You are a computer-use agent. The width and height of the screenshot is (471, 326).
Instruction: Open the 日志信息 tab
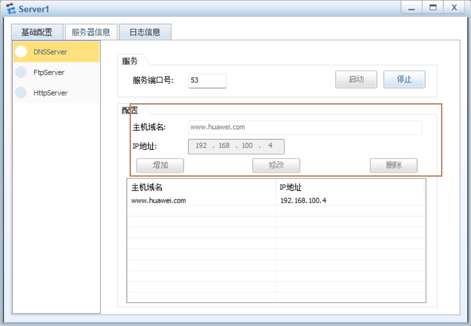pos(145,32)
